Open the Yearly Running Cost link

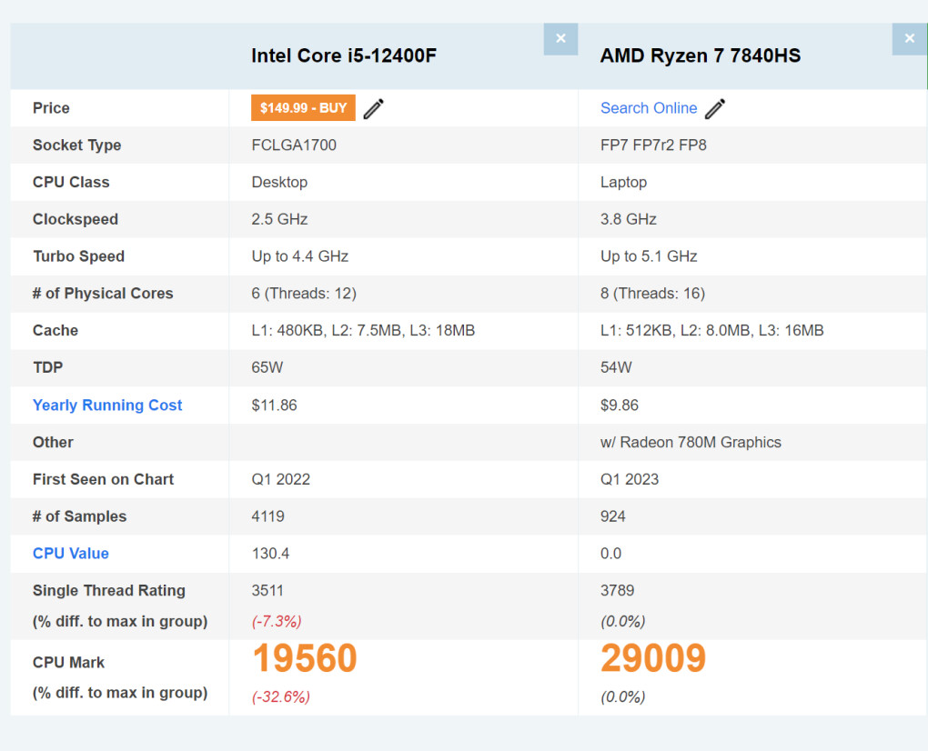107,406
